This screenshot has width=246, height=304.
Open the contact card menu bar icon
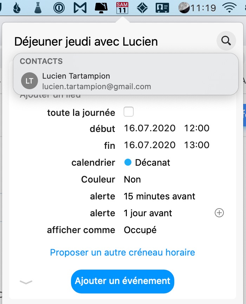(x=163, y=8)
